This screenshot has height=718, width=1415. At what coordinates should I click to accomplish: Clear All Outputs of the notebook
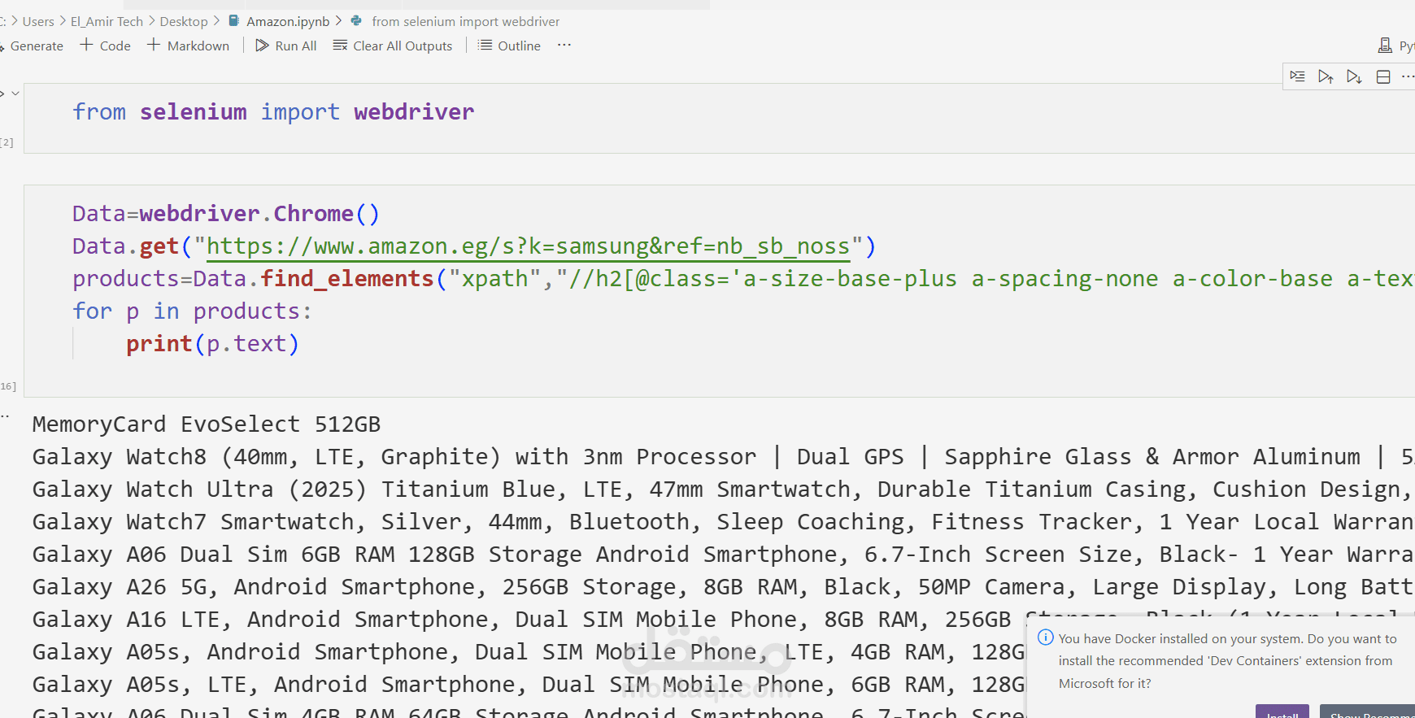click(x=393, y=46)
